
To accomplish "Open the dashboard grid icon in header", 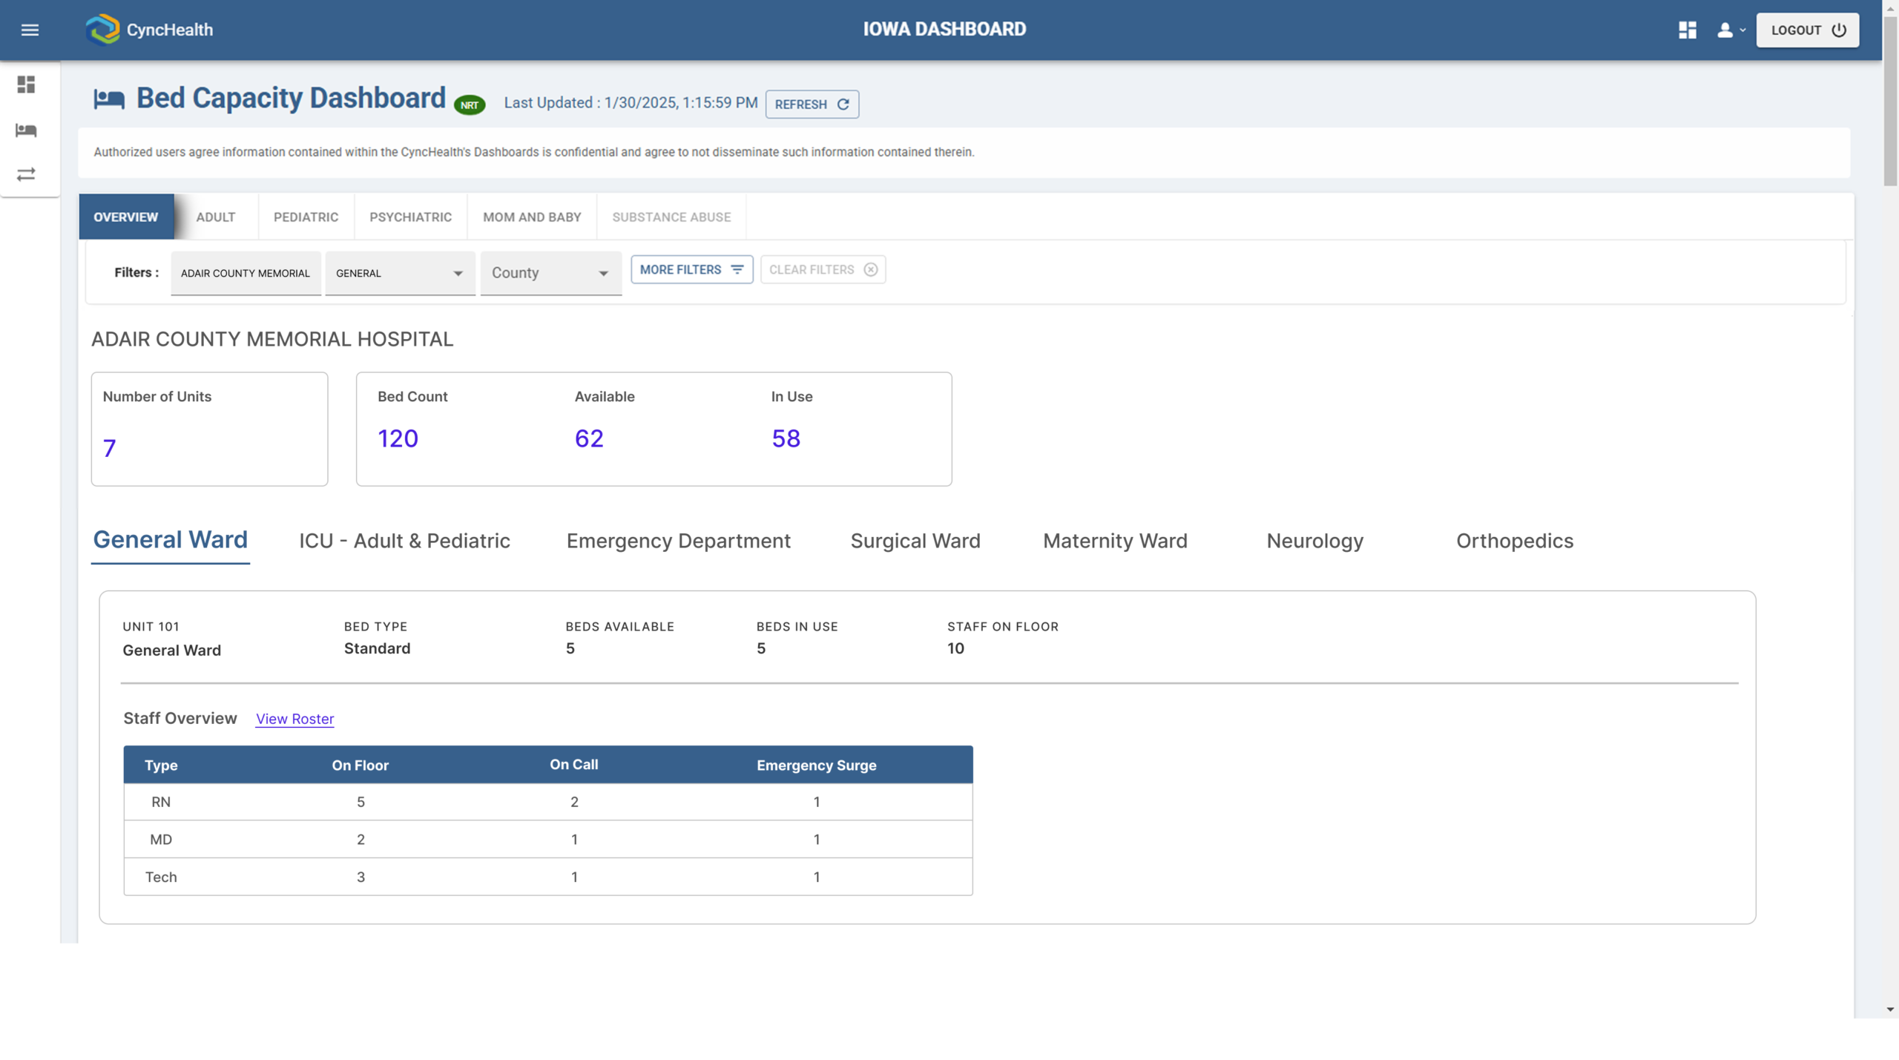I will pyautogui.click(x=1687, y=30).
